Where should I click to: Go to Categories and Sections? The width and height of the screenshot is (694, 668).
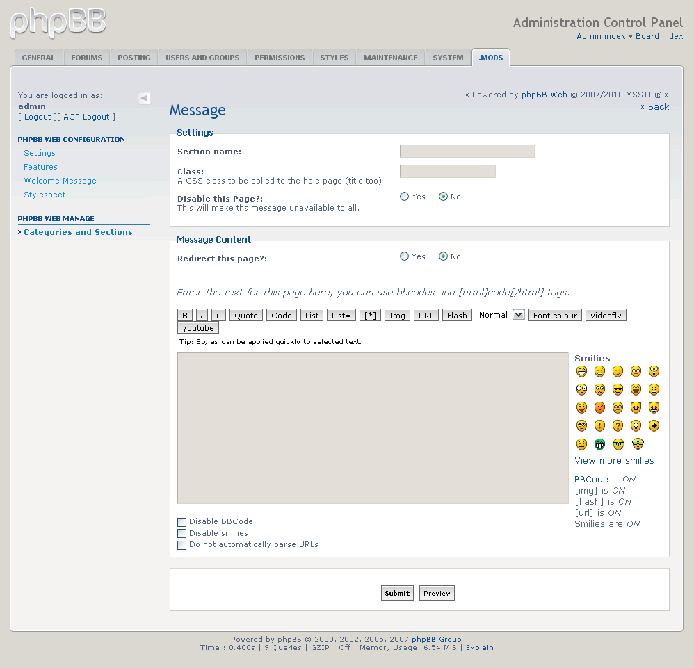click(x=78, y=232)
